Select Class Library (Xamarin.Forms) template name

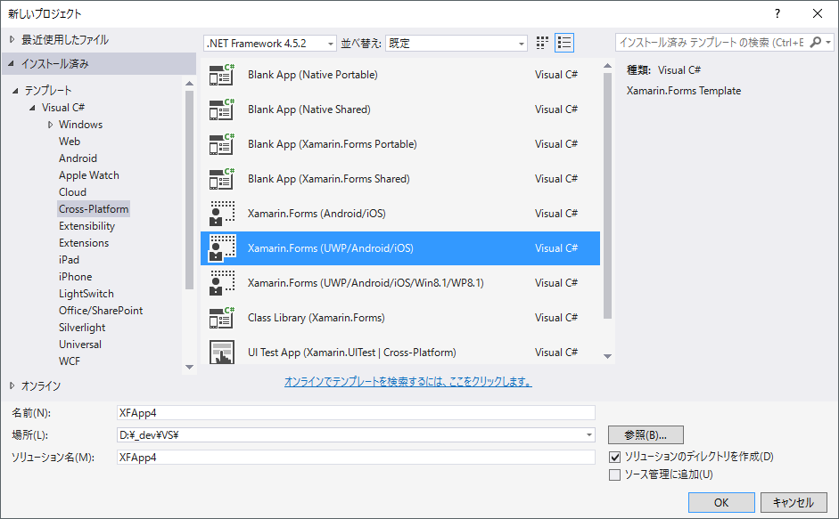point(317,318)
